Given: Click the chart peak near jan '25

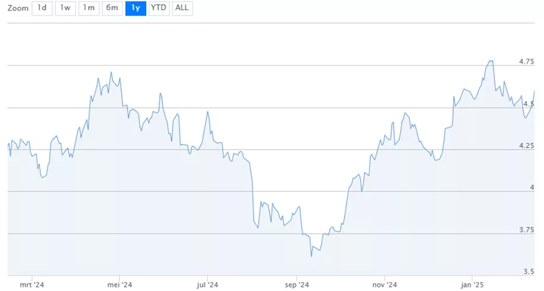Looking at the screenshot, I should click(x=490, y=61).
